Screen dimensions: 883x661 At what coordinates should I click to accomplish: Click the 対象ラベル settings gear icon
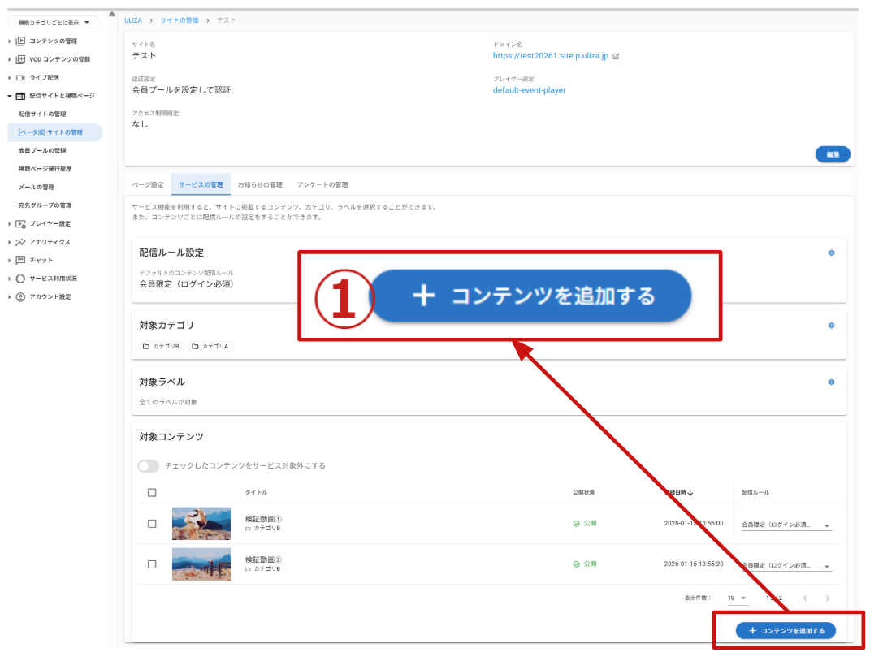(831, 382)
